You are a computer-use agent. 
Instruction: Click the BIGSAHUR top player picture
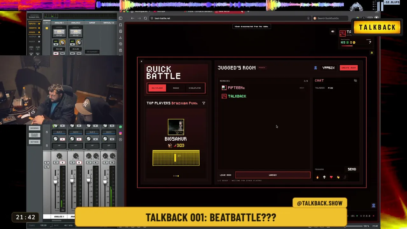click(x=176, y=127)
